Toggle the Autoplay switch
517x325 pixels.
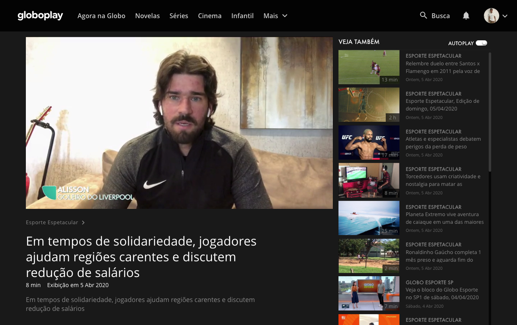coord(481,43)
